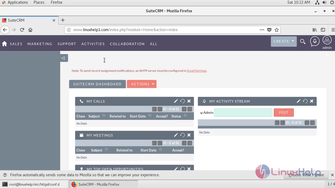Show site information icon
This screenshot has height=188, width=335.
point(69,30)
